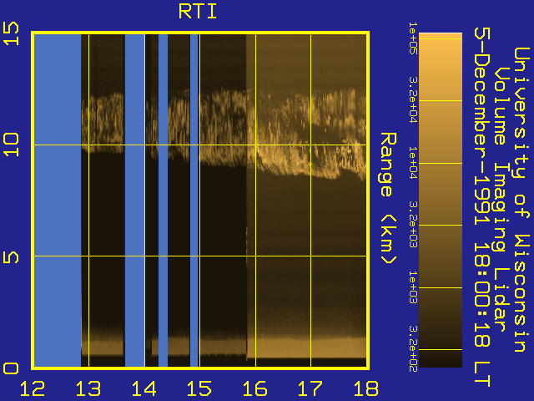
Task: Click the University of Wisconsin text
Action: (521, 200)
